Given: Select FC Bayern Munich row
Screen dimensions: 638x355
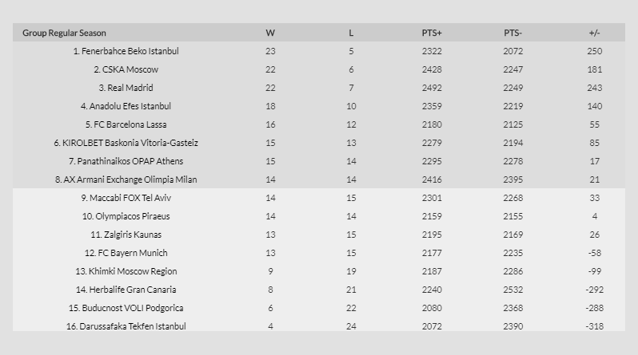Looking at the screenshot, I should 126,253.
